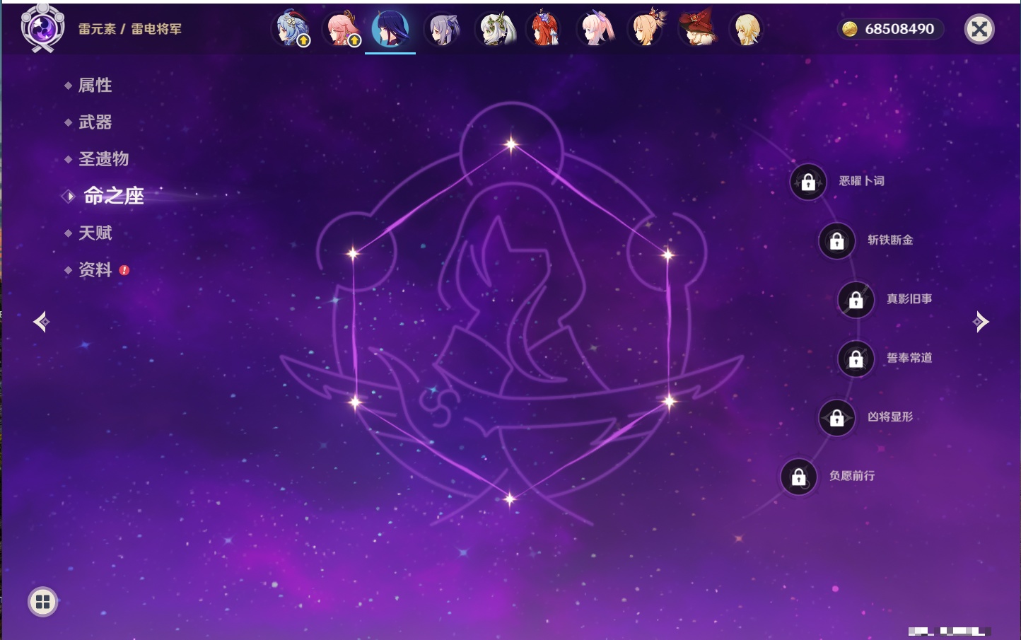The width and height of the screenshot is (1021, 640).
Task: Open locked constellation 誓奉常道
Action: click(x=856, y=359)
